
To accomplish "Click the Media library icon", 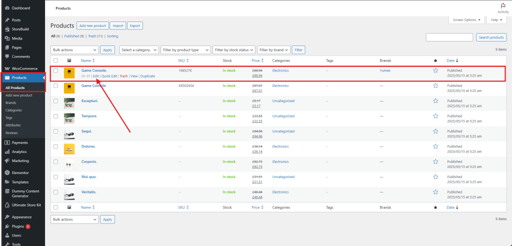I will pyautogui.click(x=7, y=38).
